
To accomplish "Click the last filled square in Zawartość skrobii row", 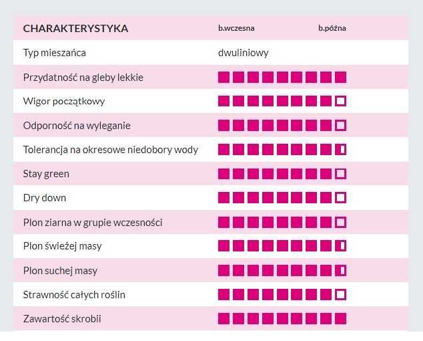I will pos(341,318).
